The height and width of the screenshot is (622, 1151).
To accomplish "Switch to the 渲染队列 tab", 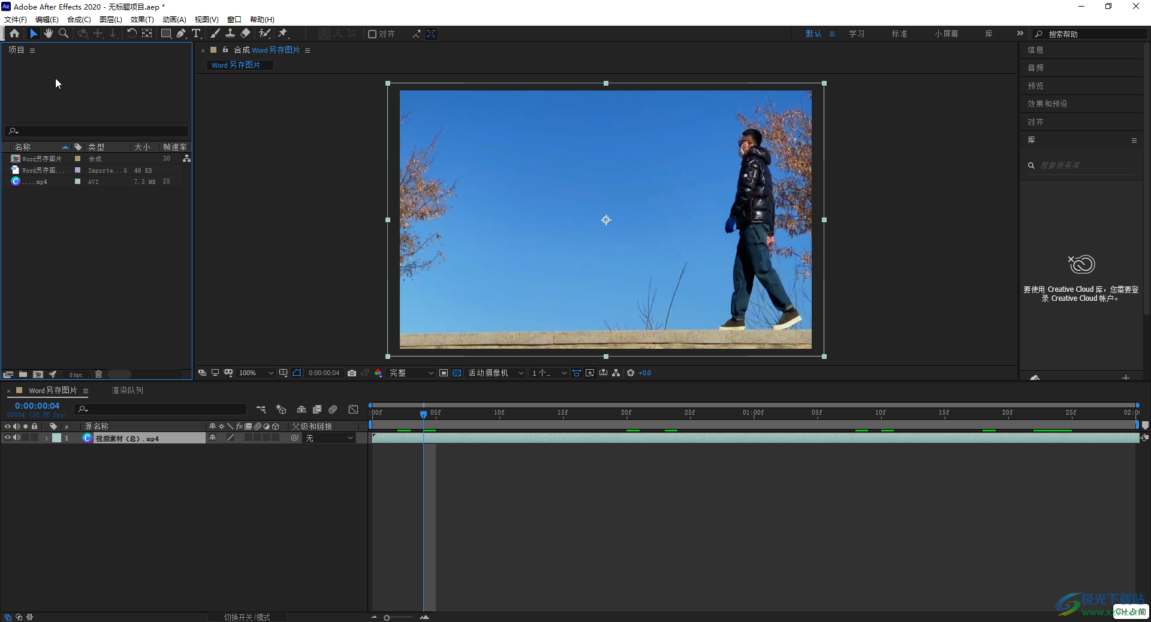I will pos(127,390).
